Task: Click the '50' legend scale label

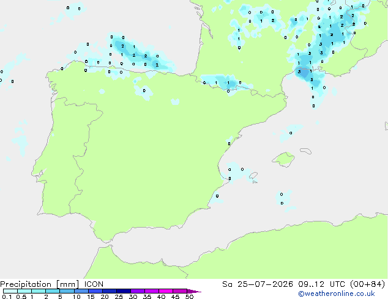Action: (189, 297)
